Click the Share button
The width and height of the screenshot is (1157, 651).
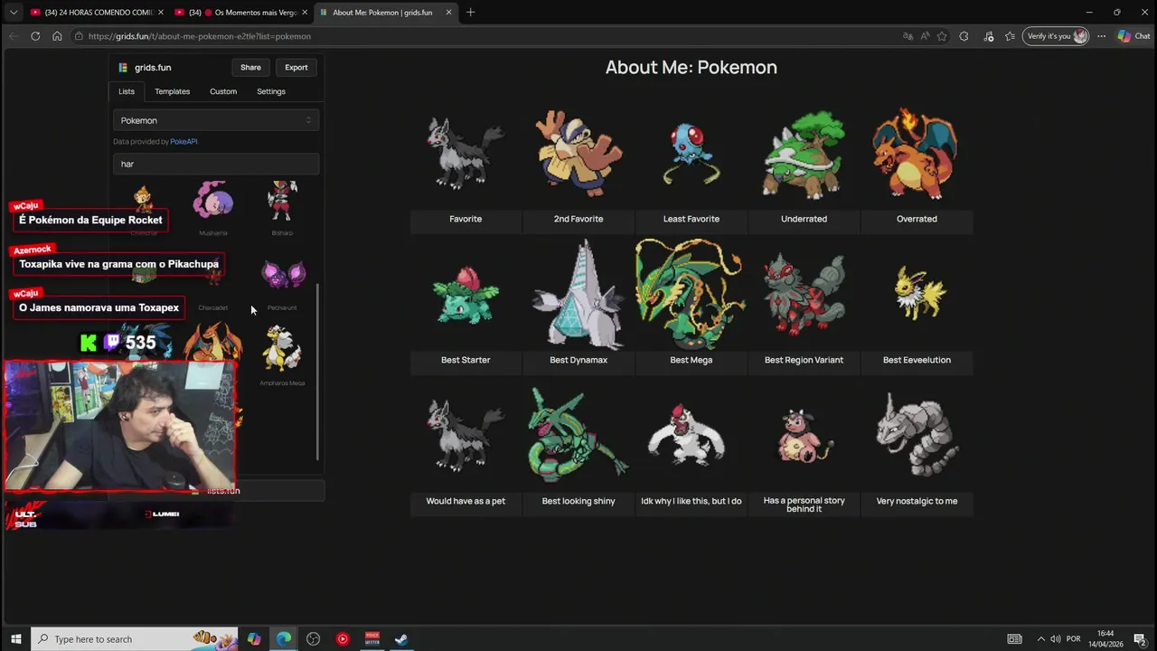coord(250,68)
